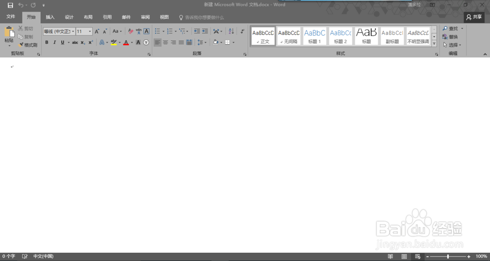Toggle Bold formatting
Image resolution: width=490 pixels, height=261 pixels.
click(x=47, y=42)
